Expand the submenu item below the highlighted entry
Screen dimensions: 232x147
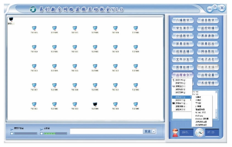pyautogui.click(x=182, y=100)
